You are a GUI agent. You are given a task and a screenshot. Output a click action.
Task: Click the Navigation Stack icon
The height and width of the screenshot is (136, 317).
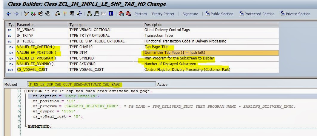click(x=97, y=14)
